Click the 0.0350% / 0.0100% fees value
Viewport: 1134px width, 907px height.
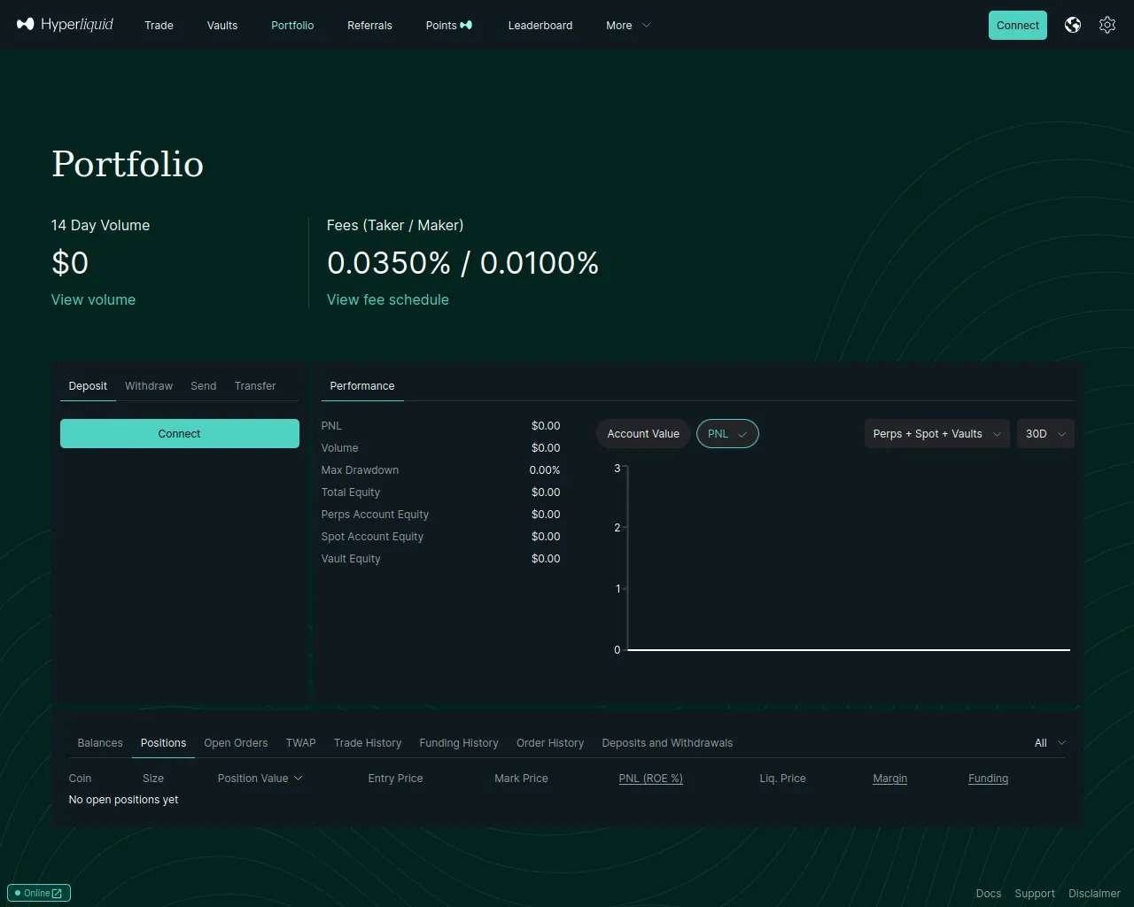point(463,263)
